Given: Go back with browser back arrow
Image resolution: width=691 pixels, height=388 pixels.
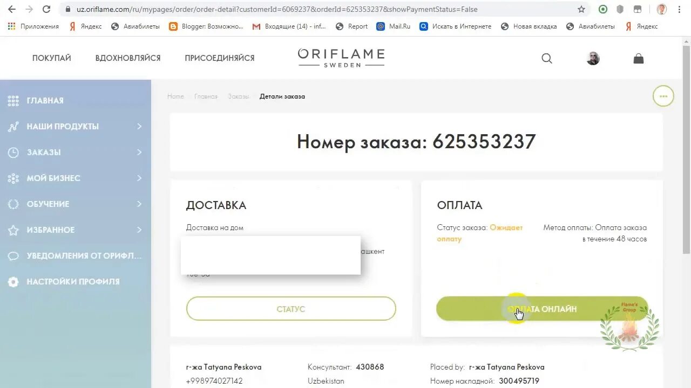Looking at the screenshot, I should pyautogui.click(x=12, y=9).
